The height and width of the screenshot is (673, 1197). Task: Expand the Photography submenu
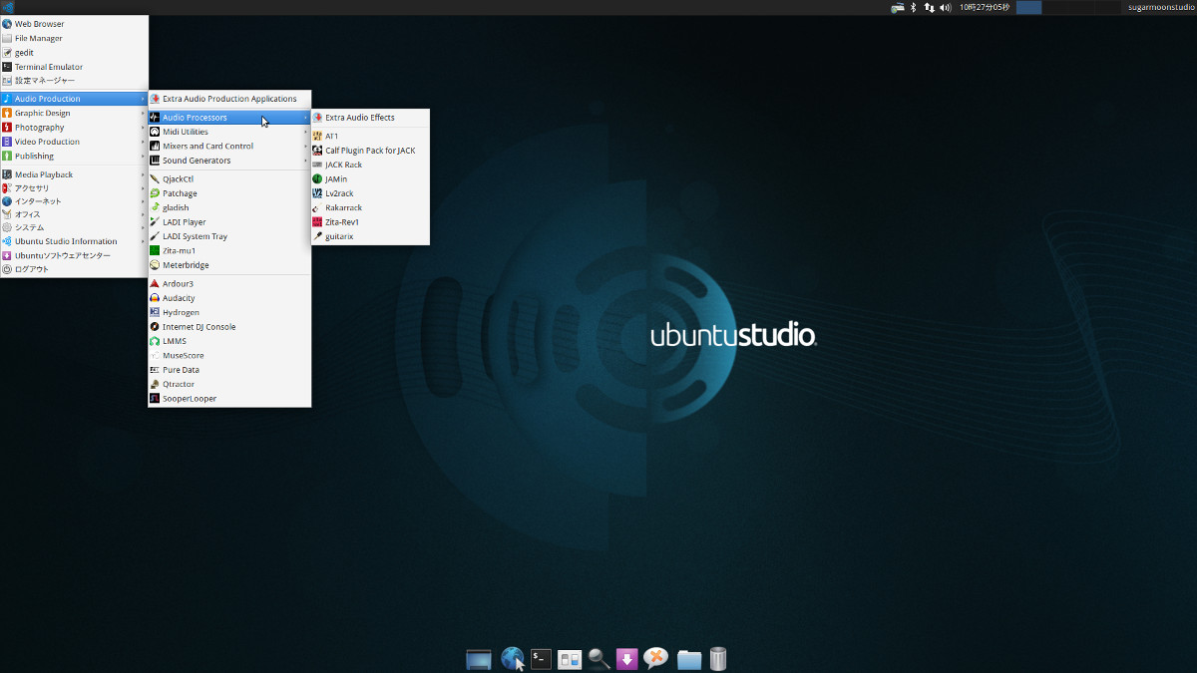pyautogui.click(x=74, y=128)
